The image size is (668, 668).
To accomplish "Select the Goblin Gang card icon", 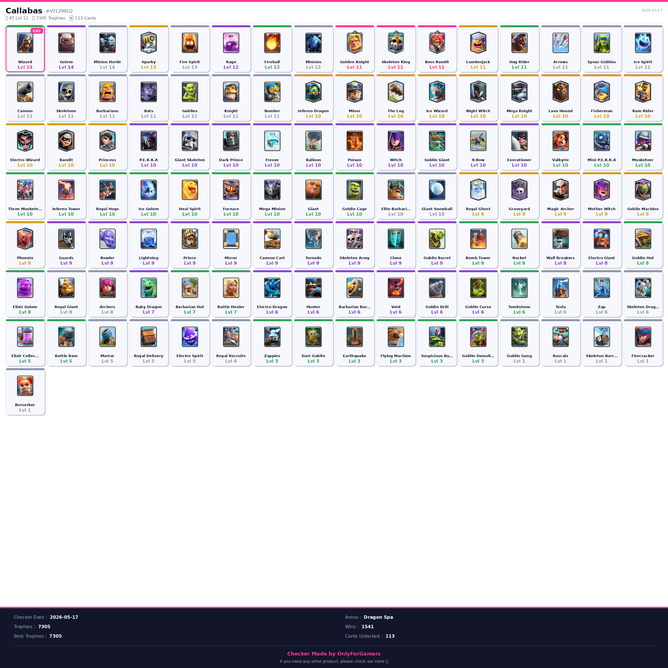I will click(519, 337).
